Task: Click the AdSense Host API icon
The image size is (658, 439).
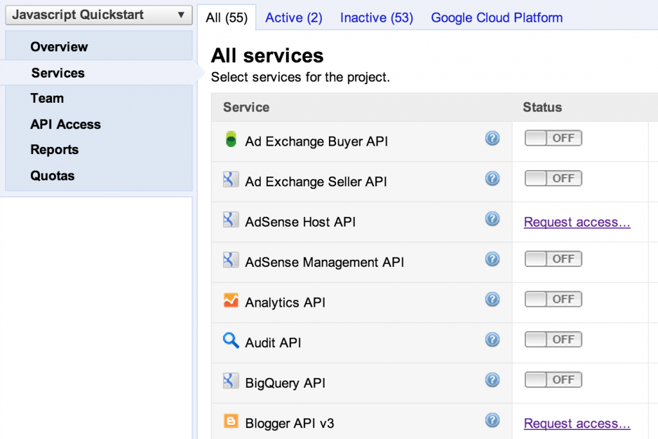Action: 231,219
